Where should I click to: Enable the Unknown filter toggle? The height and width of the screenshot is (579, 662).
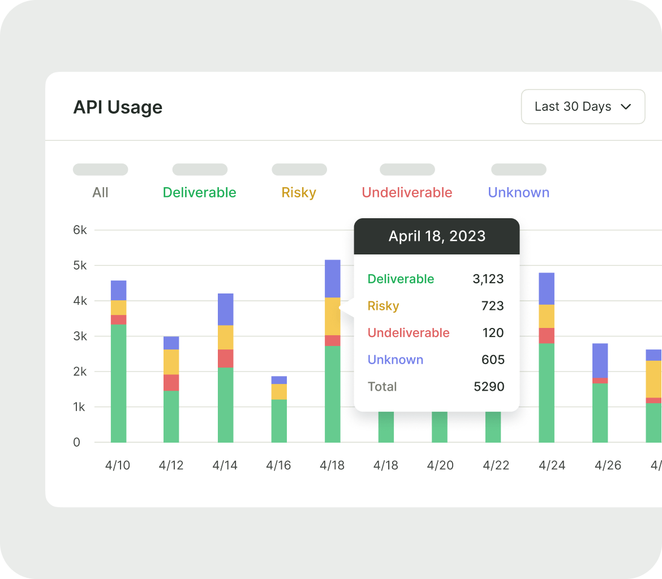[x=518, y=169]
